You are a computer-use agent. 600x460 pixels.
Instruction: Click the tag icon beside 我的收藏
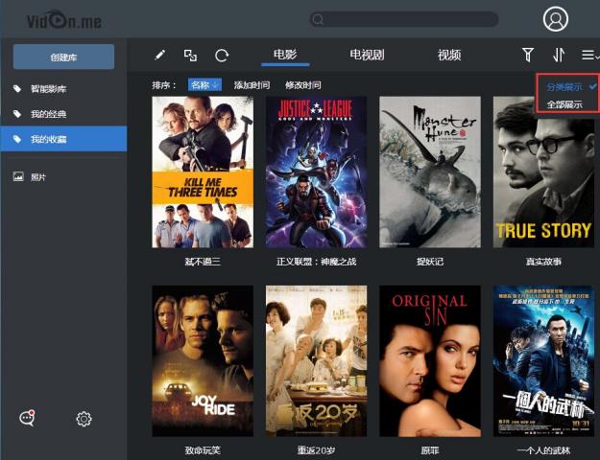click(17, 139)
